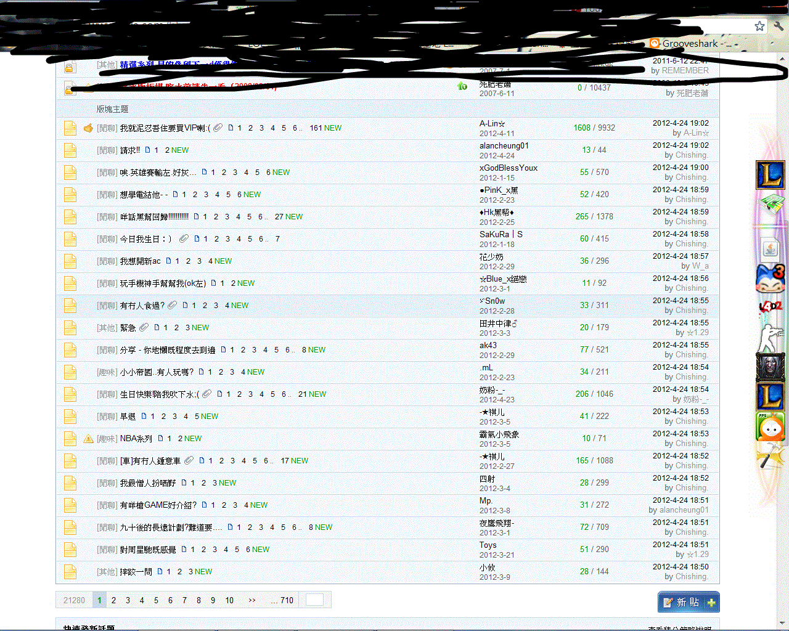The width and height of the screenshot is (789, 631).
Task: Open last poster link by W_a
Action: (700, 266)
